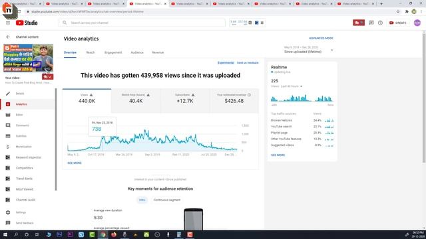
Task: Select the Views 440.0K metric card
Action: 87,100
